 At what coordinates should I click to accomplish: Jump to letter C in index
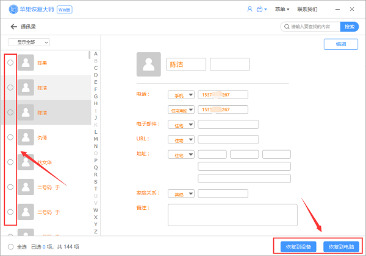[96, 68]
